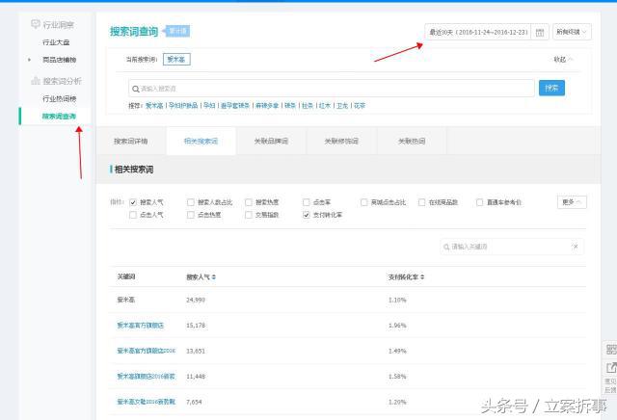Click the 1.58% conversion rate value
617x420 pixels.
tap(397, 377)
